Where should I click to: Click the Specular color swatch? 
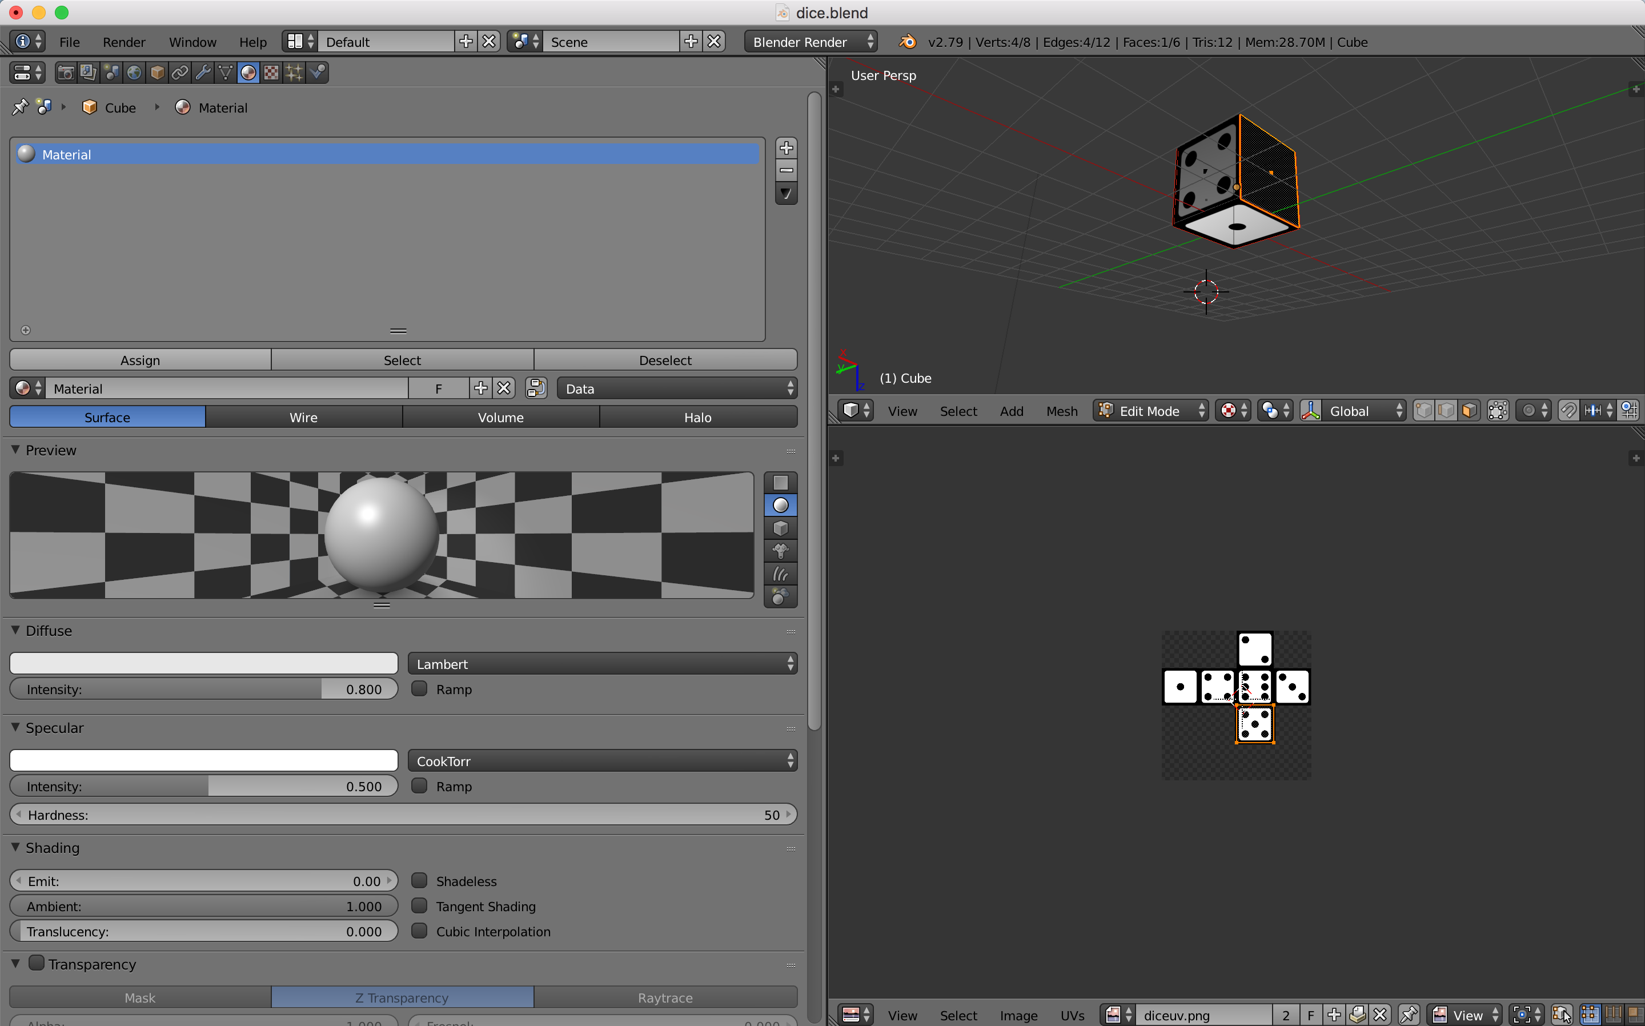(203, 760)
